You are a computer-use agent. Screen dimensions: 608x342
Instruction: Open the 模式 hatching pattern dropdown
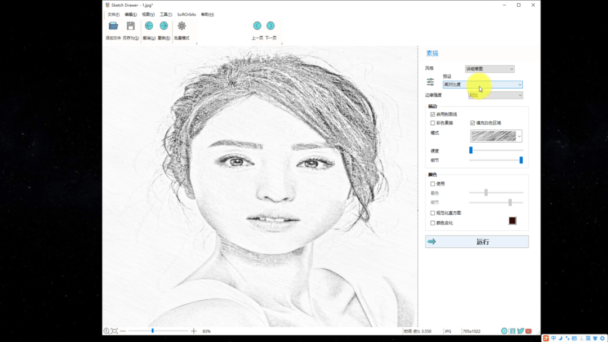[x=496, y=136]
